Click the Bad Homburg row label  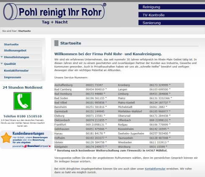pos(63,94)
